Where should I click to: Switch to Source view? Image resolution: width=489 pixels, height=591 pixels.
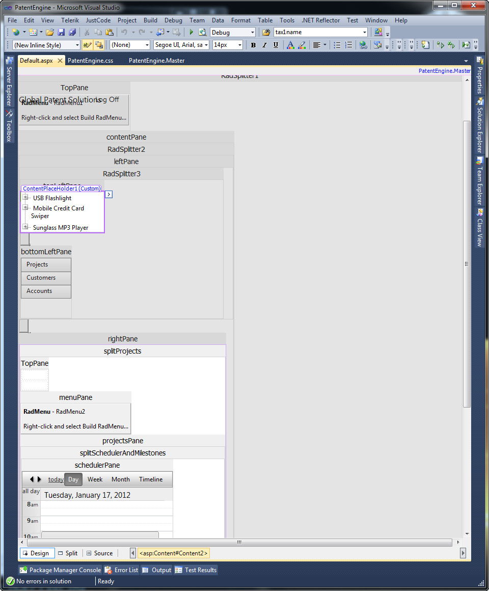[x=100, y=553]
